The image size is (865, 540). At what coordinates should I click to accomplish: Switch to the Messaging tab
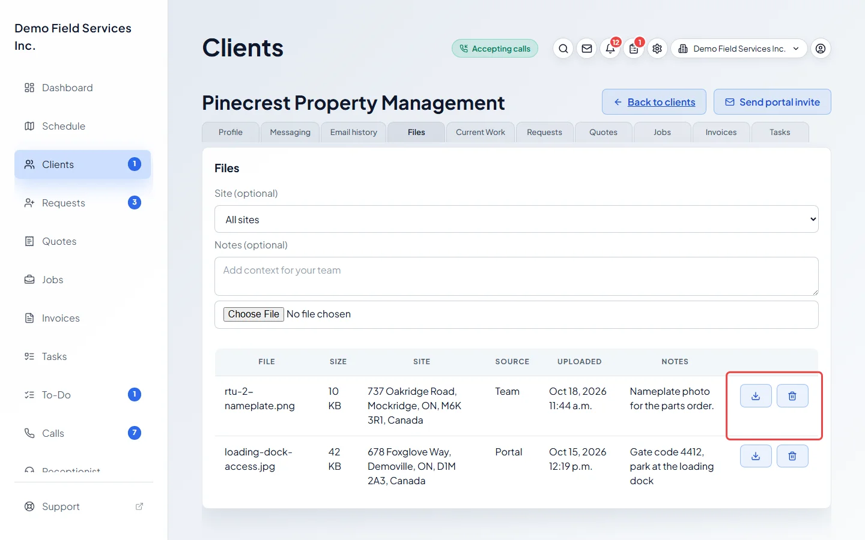290,132
